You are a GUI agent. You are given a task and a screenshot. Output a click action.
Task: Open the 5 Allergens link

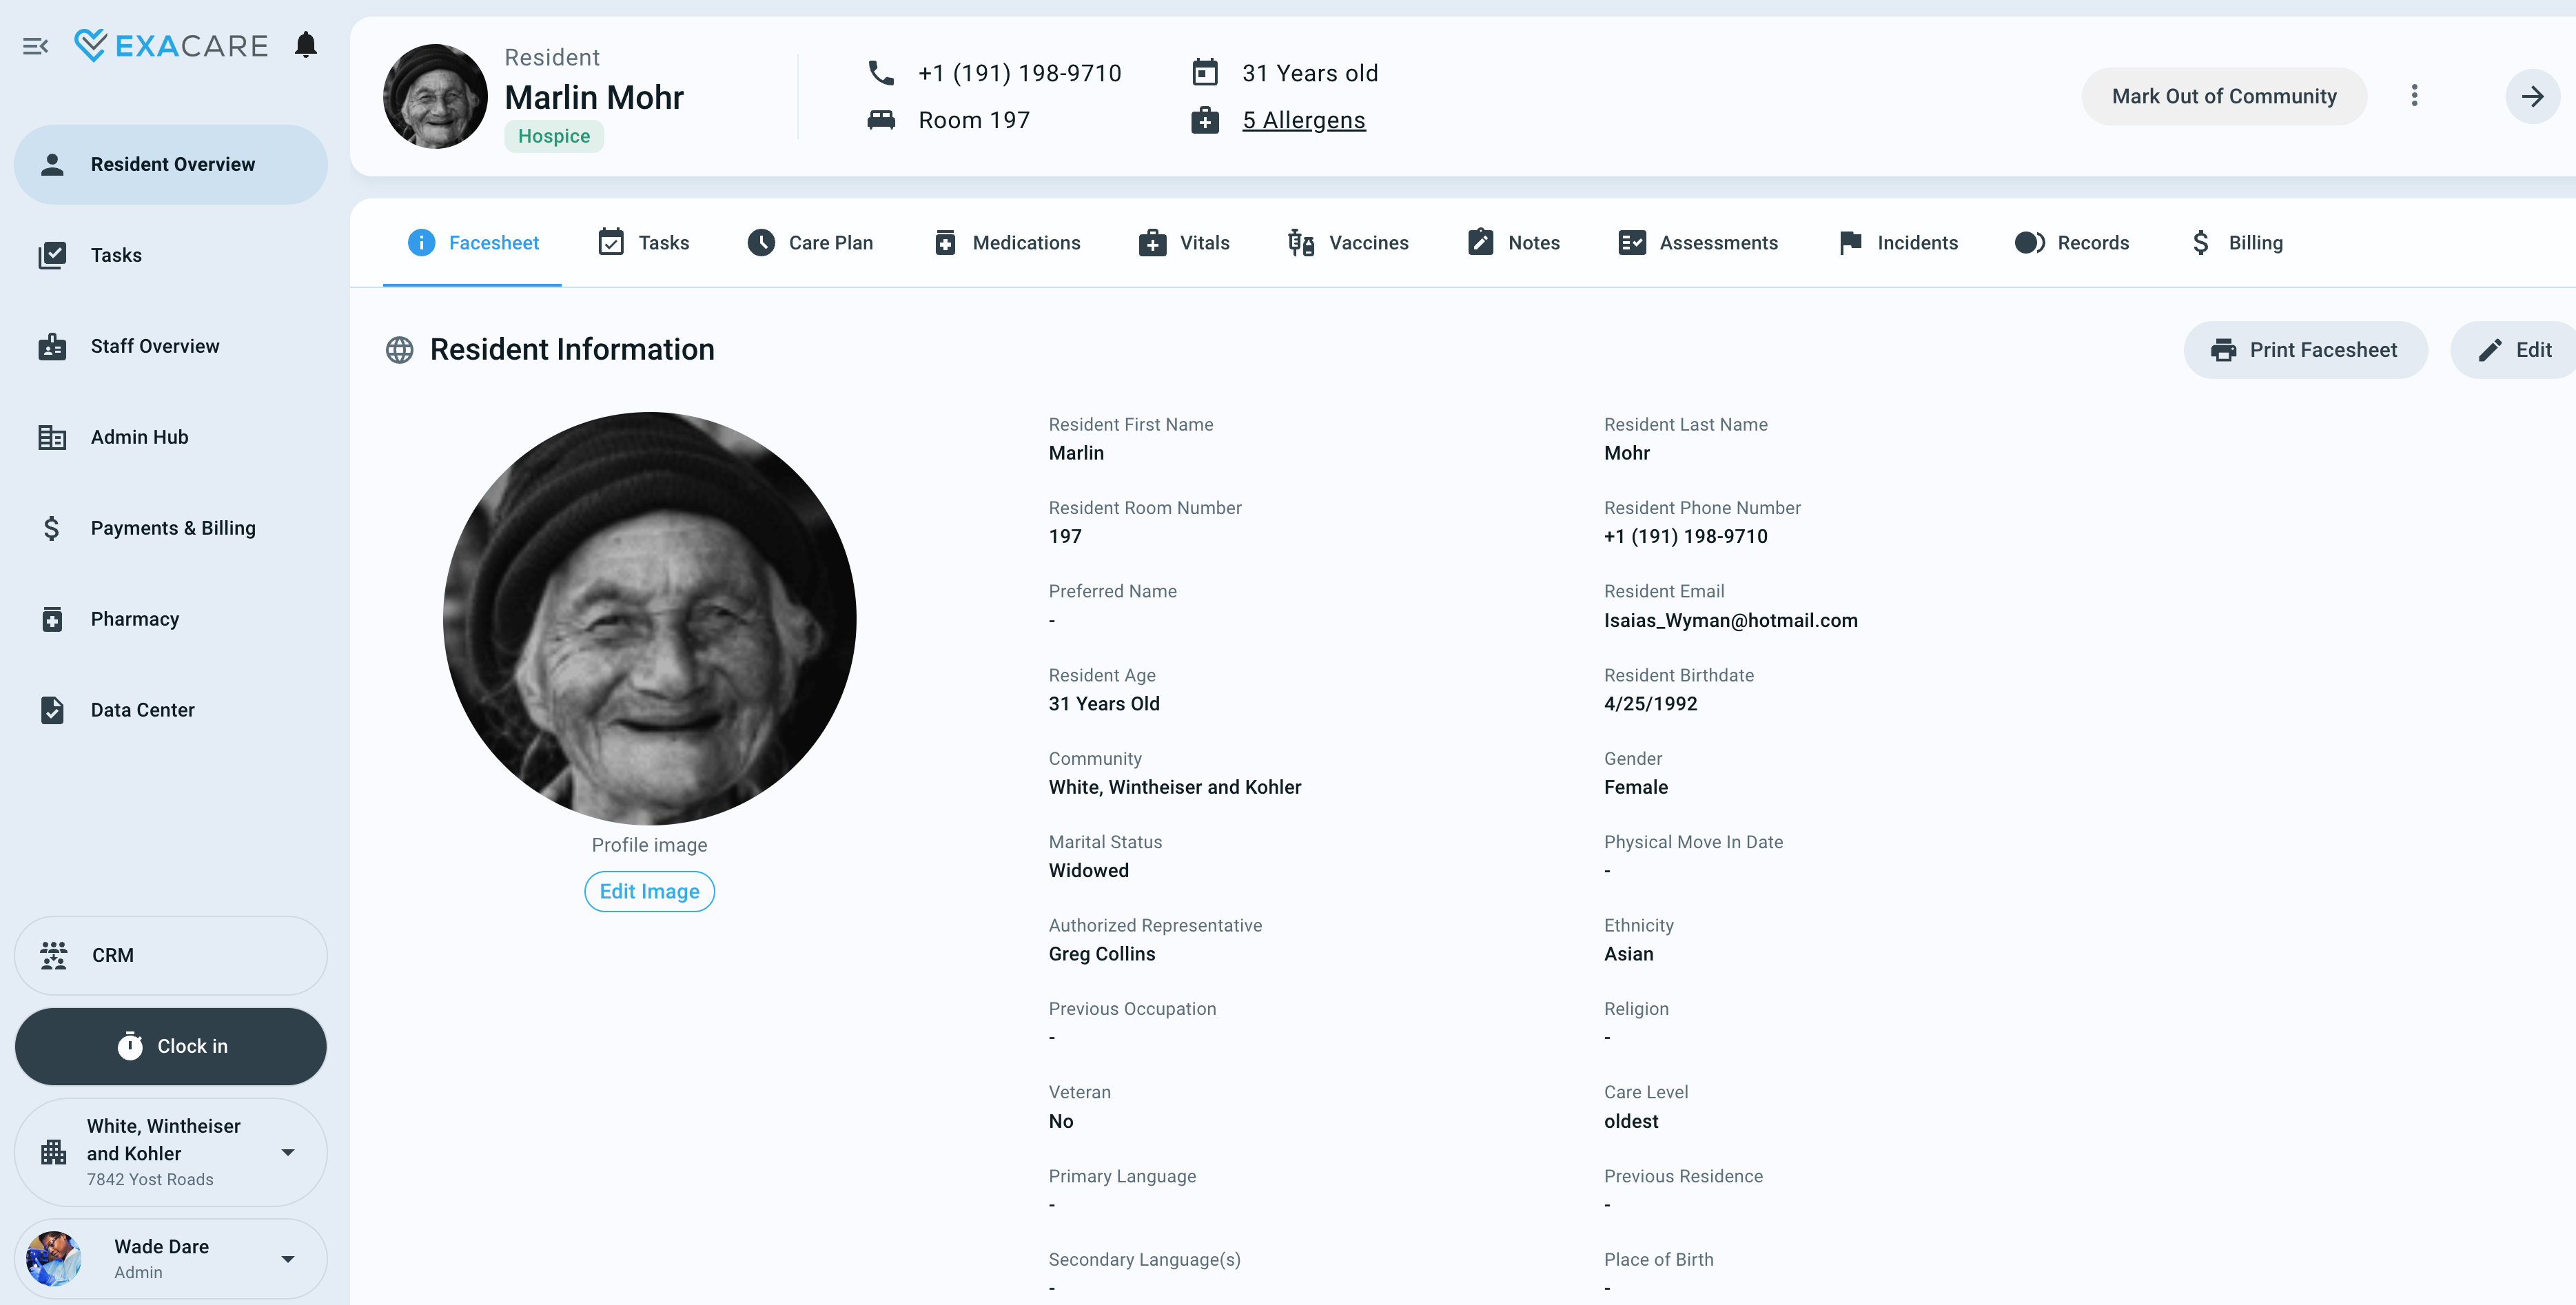point(1303,119)
